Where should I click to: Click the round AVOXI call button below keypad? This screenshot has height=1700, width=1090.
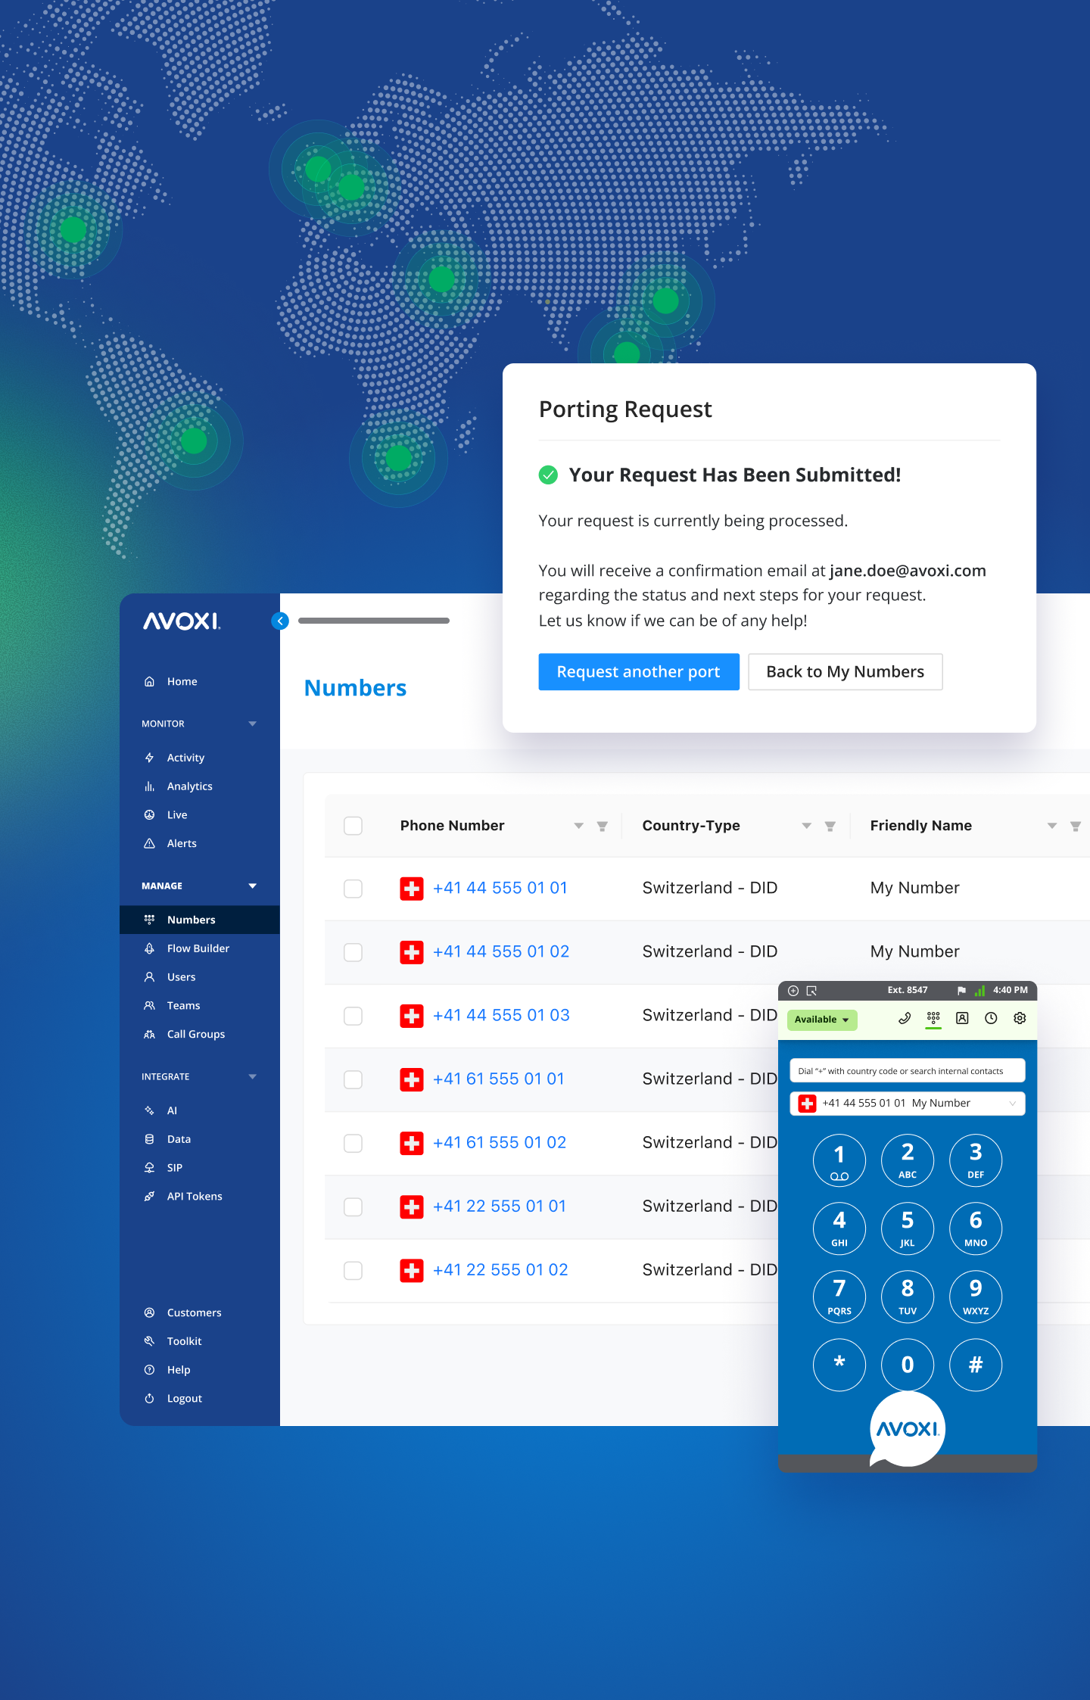click(x=908, y=1429)
